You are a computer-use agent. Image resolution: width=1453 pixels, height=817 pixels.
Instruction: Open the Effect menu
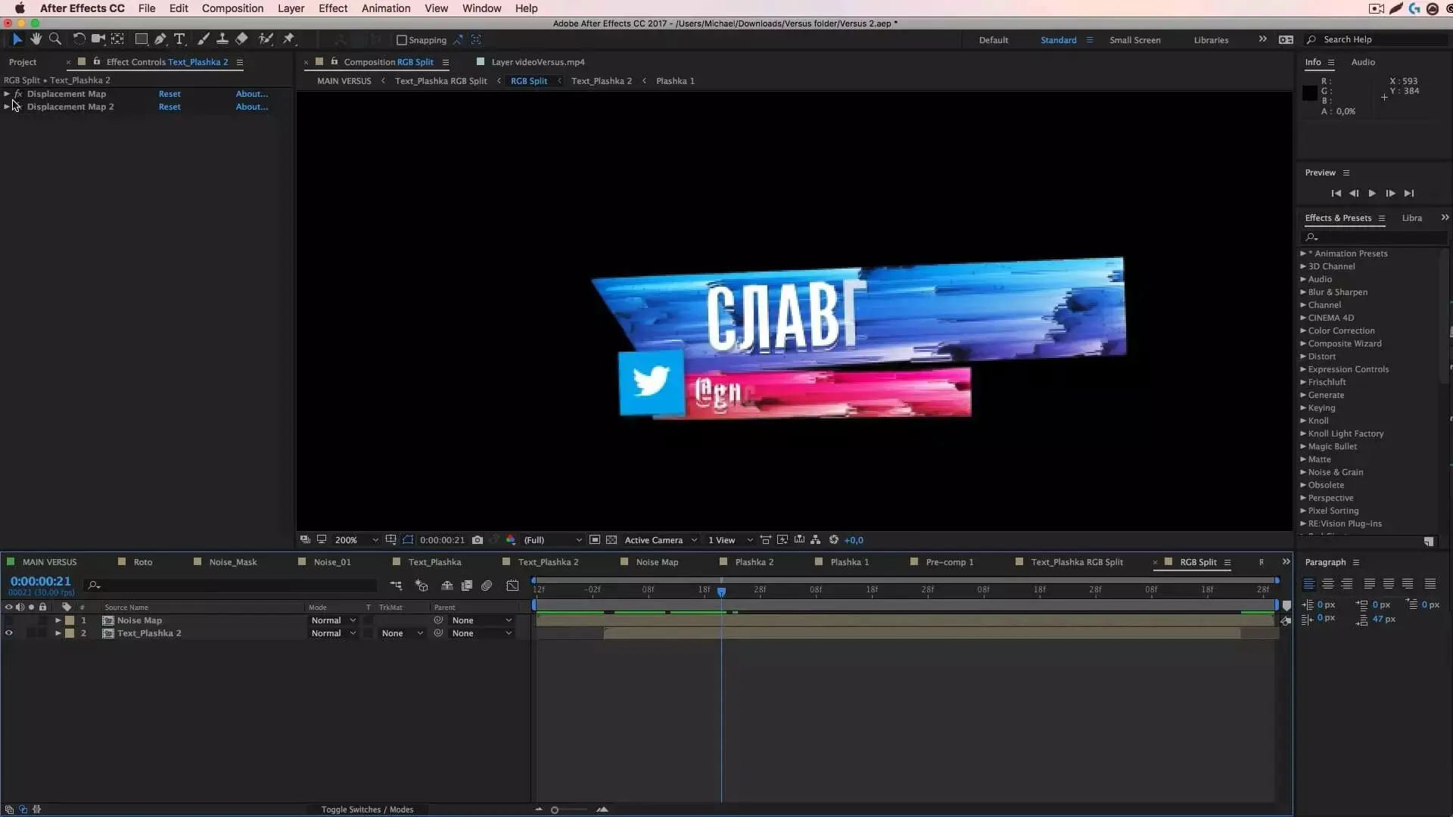(333, 8)
